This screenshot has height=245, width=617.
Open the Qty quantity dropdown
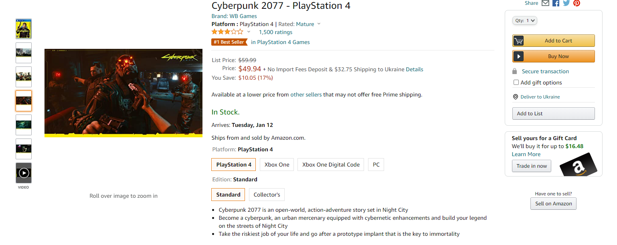[x=524, y=20]
